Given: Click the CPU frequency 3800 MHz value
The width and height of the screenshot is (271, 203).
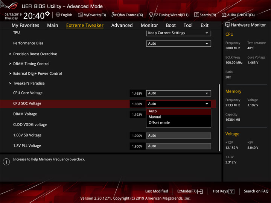Looking at the screenshot, I should pos(233,48).
